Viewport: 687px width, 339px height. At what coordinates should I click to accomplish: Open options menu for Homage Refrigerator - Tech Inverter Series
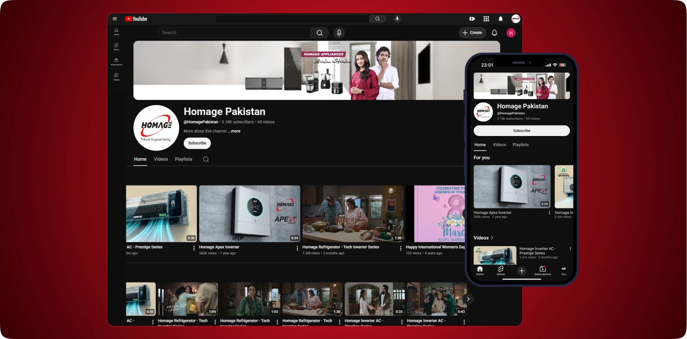(401, 249)
